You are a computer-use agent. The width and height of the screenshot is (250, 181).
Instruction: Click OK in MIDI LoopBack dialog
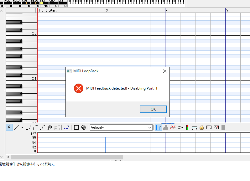tap(153, 109)
